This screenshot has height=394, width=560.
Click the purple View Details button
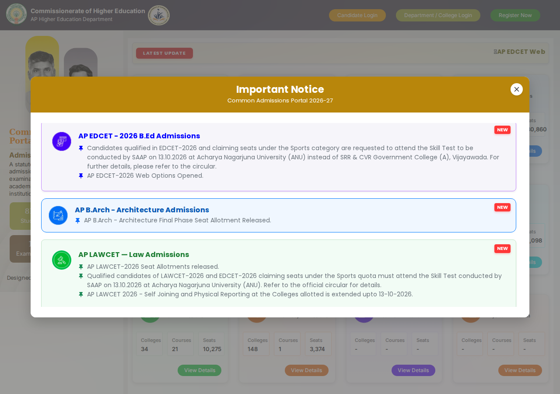413,370
